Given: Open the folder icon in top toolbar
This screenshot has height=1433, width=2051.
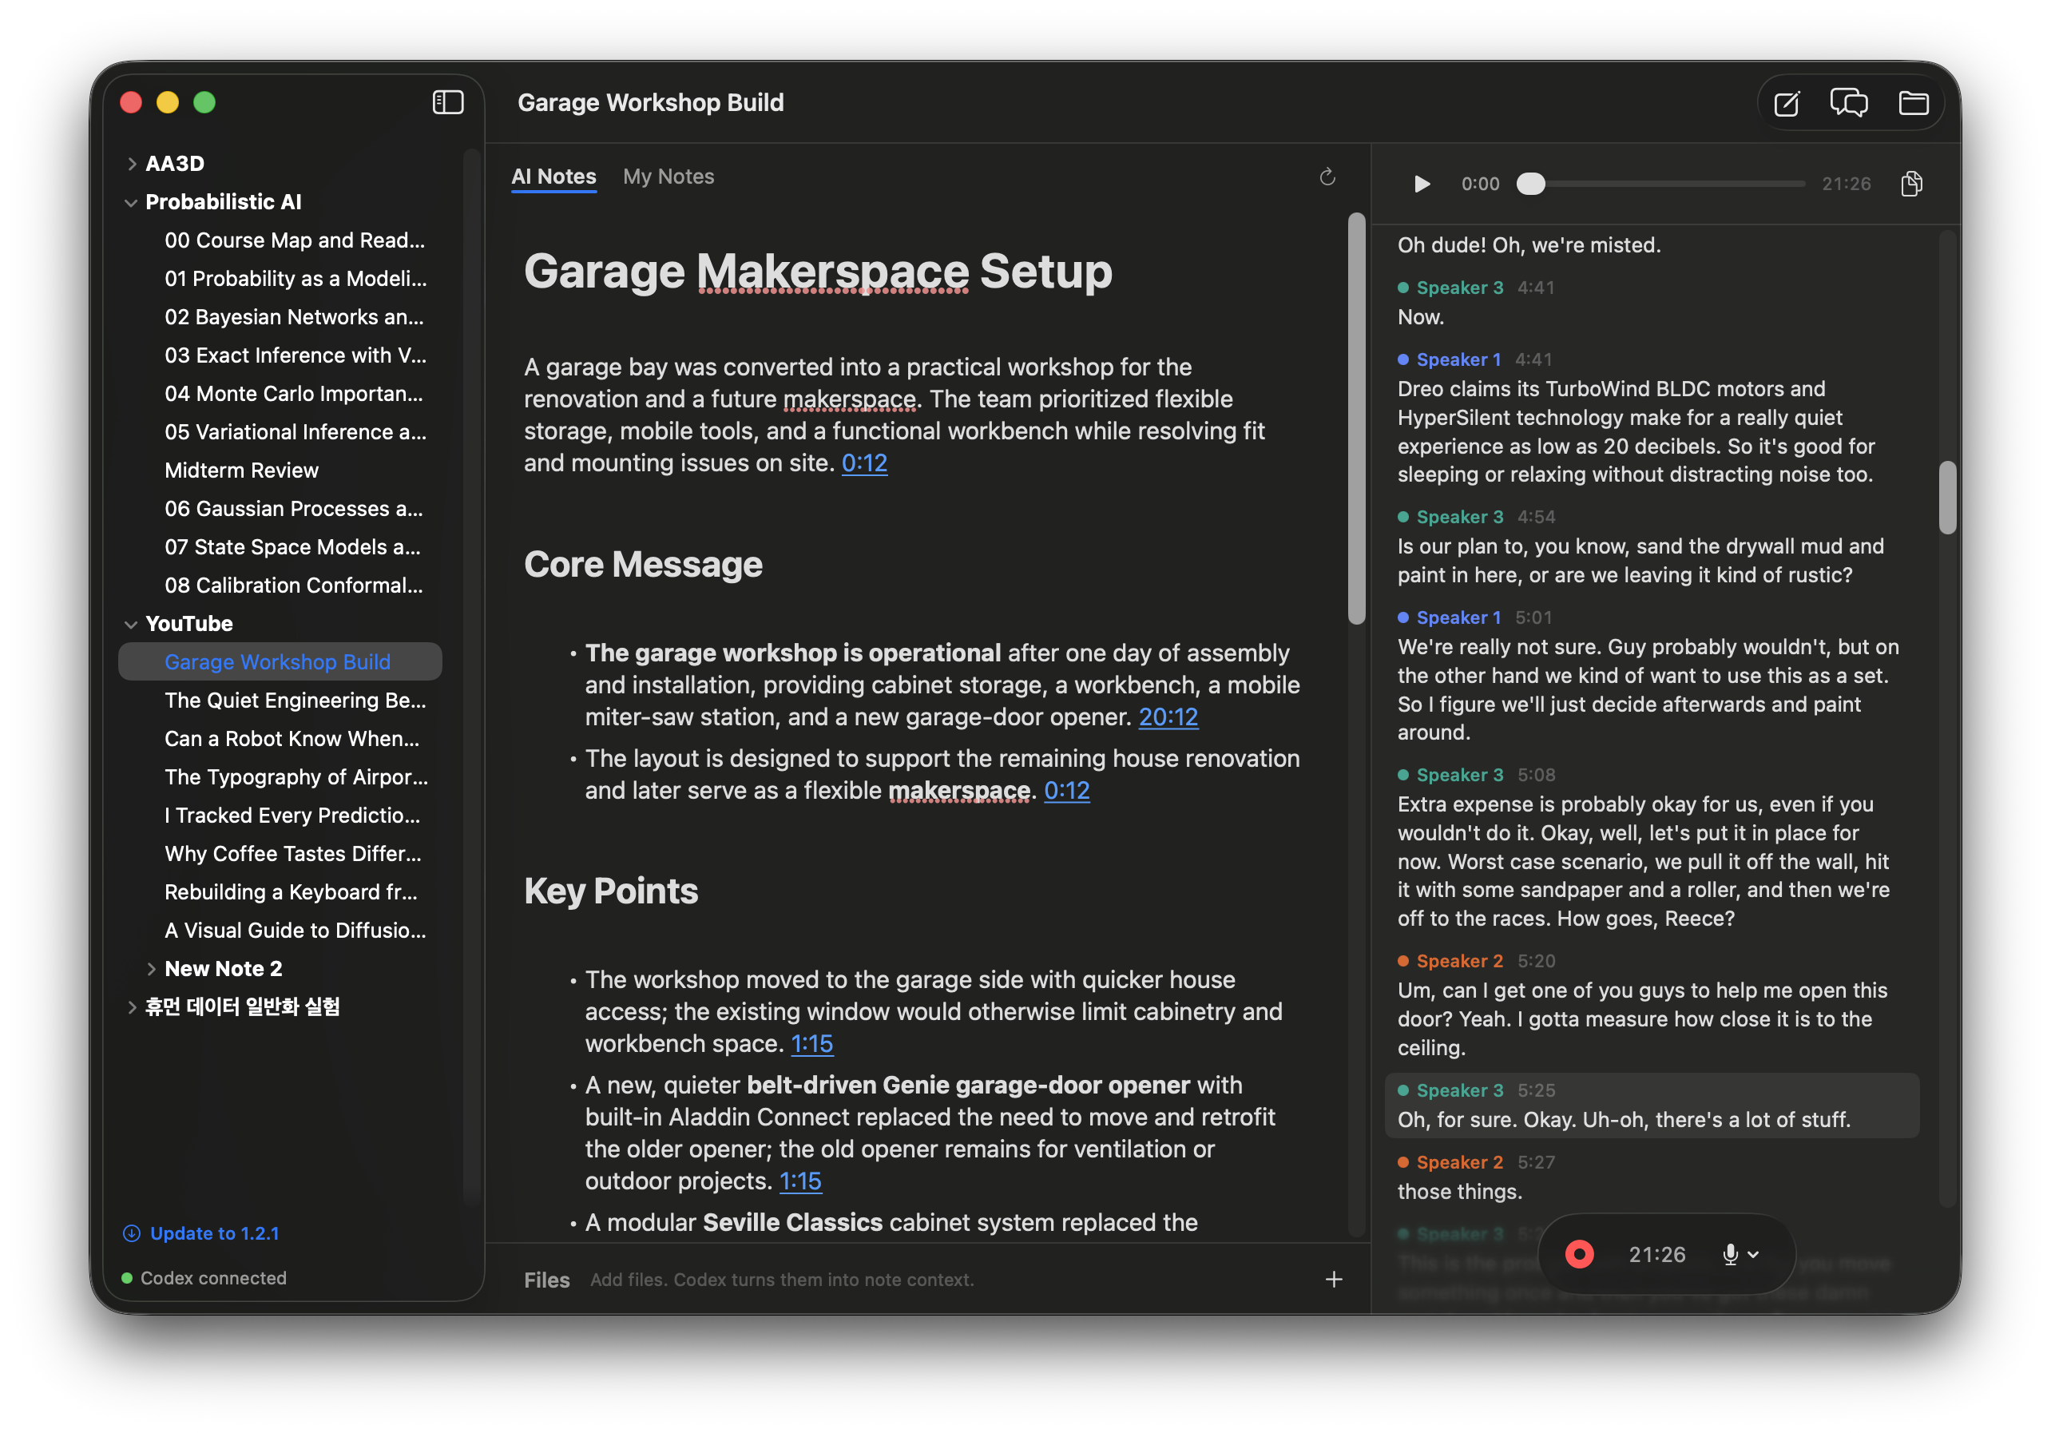Looking at the screenshot, I should (1913, 103).
